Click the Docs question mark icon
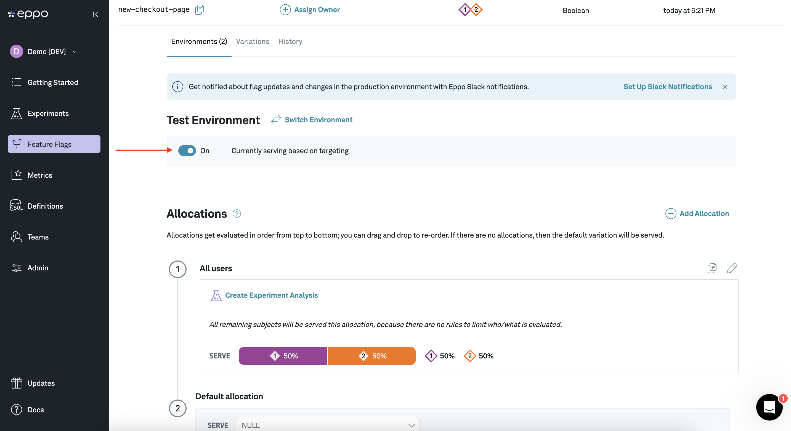The width and height of the screenshot is (791, 431). (17, 409)
